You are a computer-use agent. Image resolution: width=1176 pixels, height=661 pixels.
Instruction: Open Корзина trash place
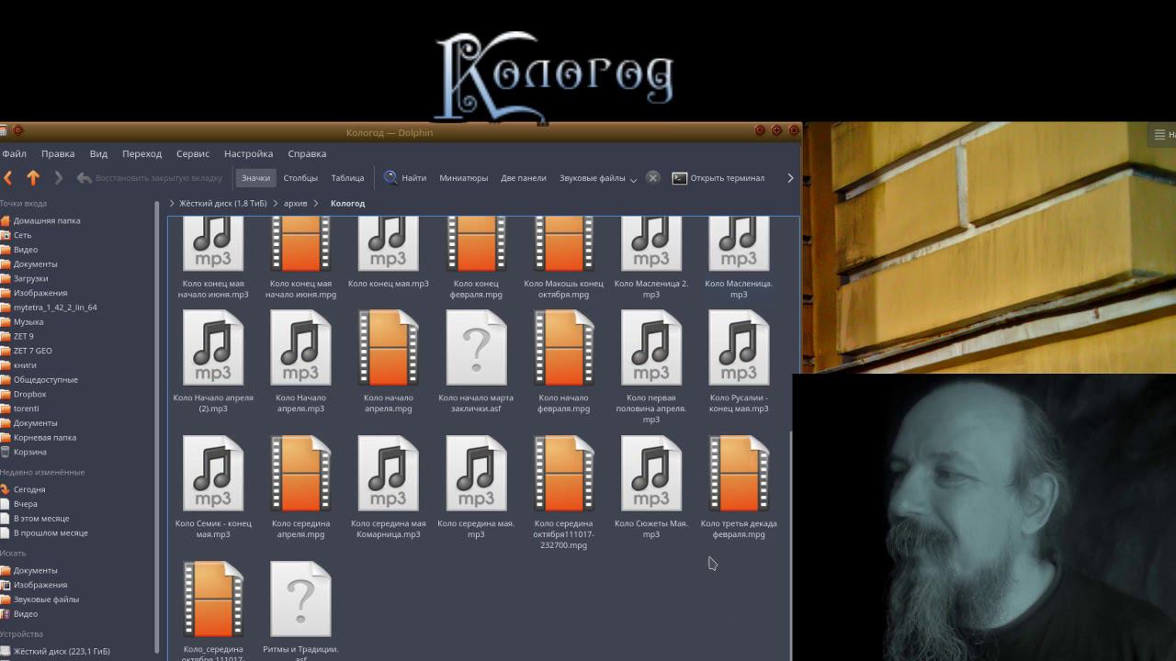coord(29,452)
